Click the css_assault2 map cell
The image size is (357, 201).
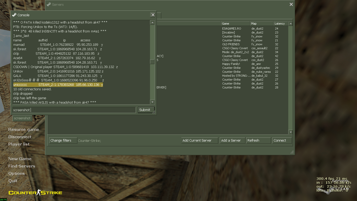(260, 48)
